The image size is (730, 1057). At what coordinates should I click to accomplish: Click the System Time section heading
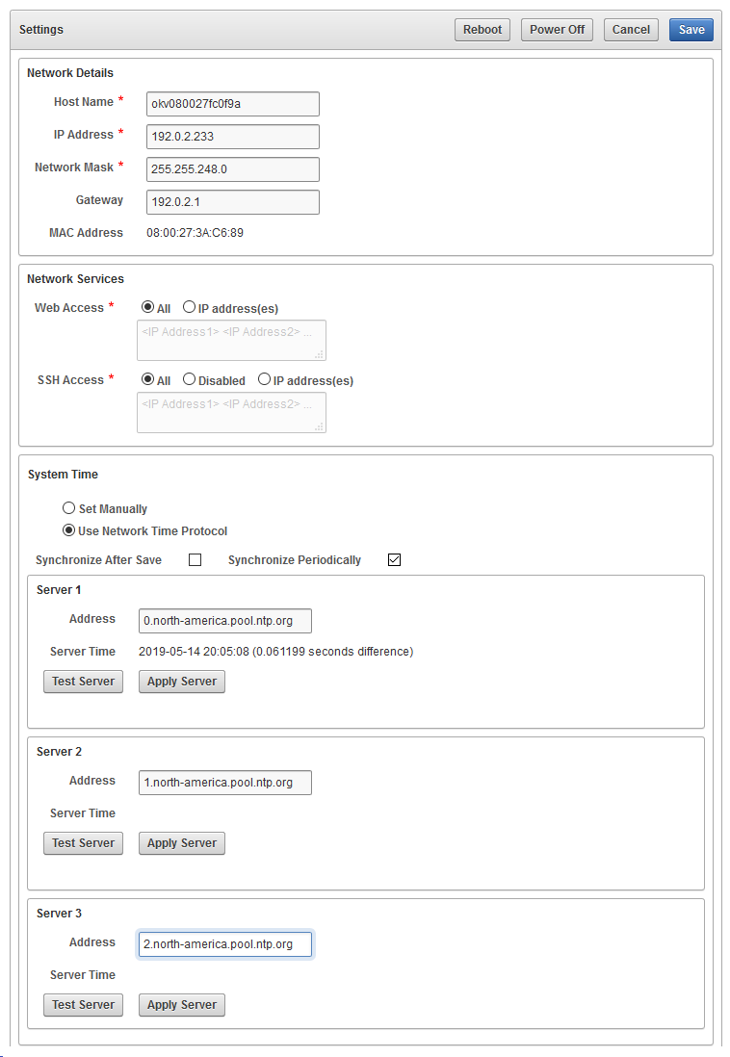coord(63,475)
